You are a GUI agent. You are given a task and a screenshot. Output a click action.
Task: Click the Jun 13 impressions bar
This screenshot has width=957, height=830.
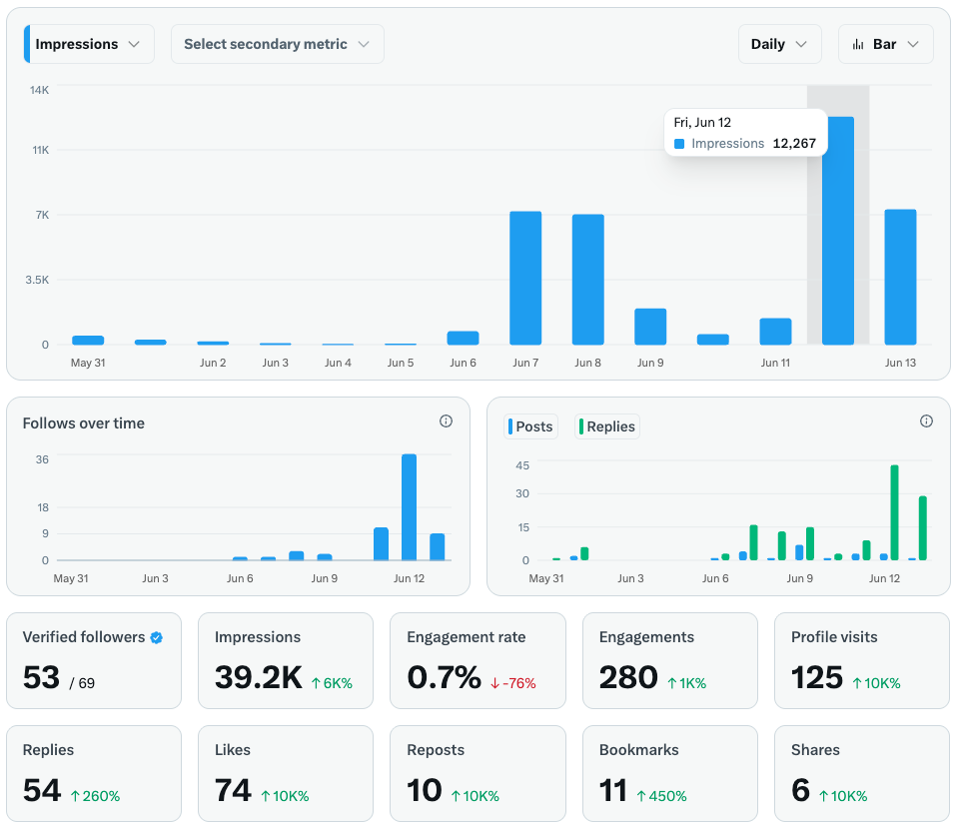point(900,277)
